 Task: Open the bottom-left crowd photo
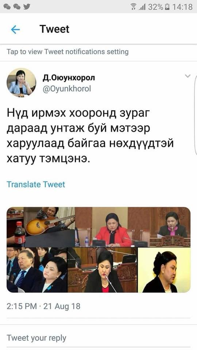[x=37, y=270]
